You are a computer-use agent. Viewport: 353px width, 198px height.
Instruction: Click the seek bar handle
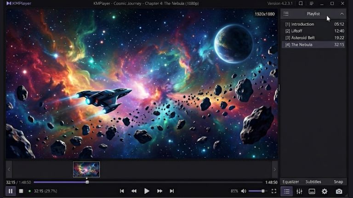pos(87,182)
